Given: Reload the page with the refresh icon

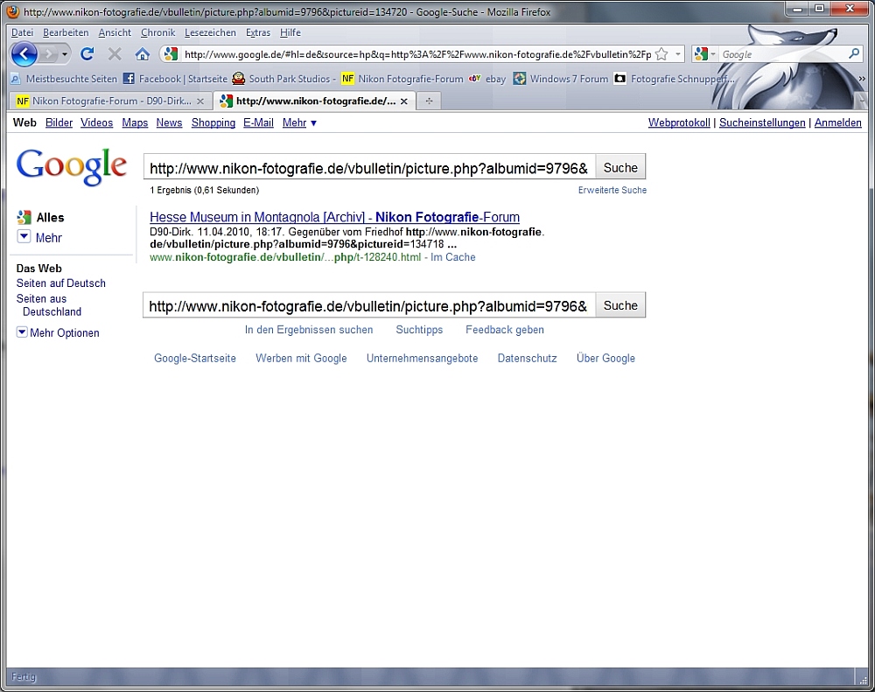Looking at the screenshot, I should [x=87, y=54].
